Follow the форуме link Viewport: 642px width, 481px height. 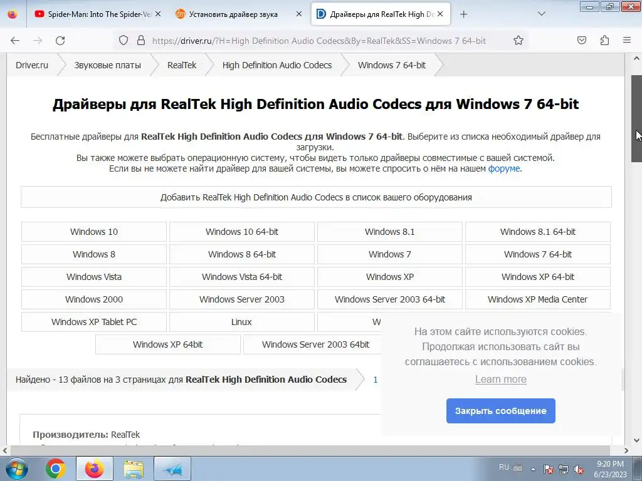pos(503,168)
